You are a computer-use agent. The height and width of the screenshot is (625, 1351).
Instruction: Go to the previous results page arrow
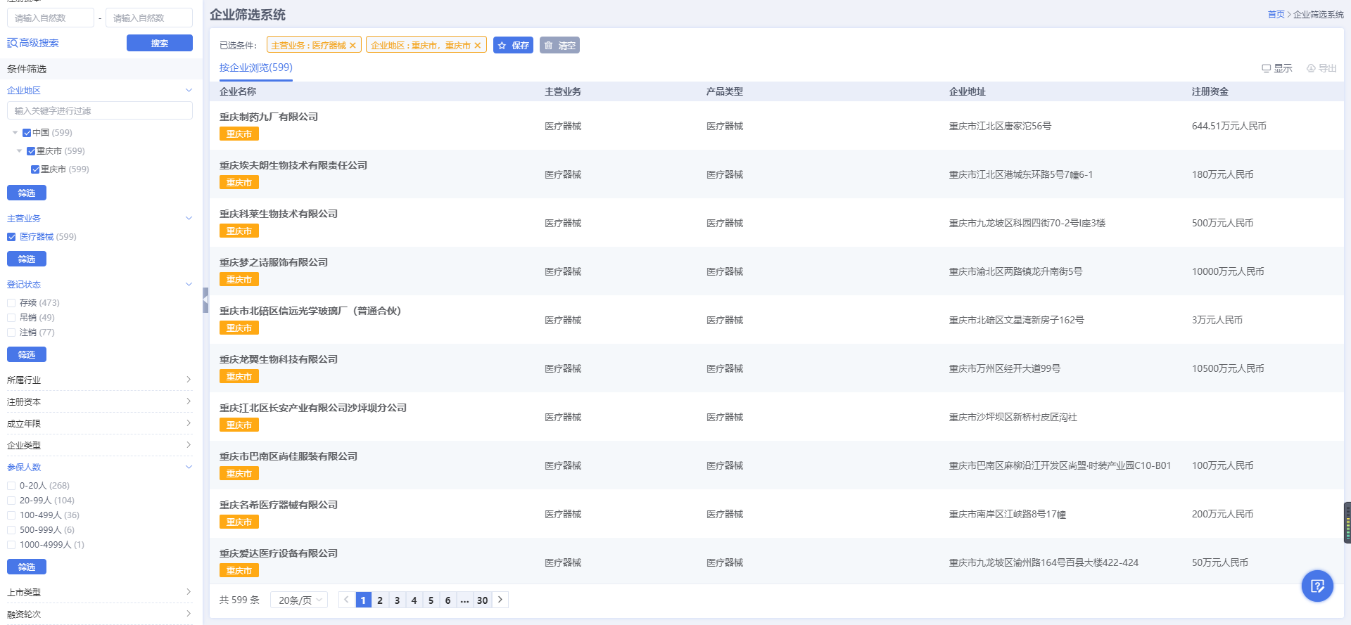click(346, 600)
